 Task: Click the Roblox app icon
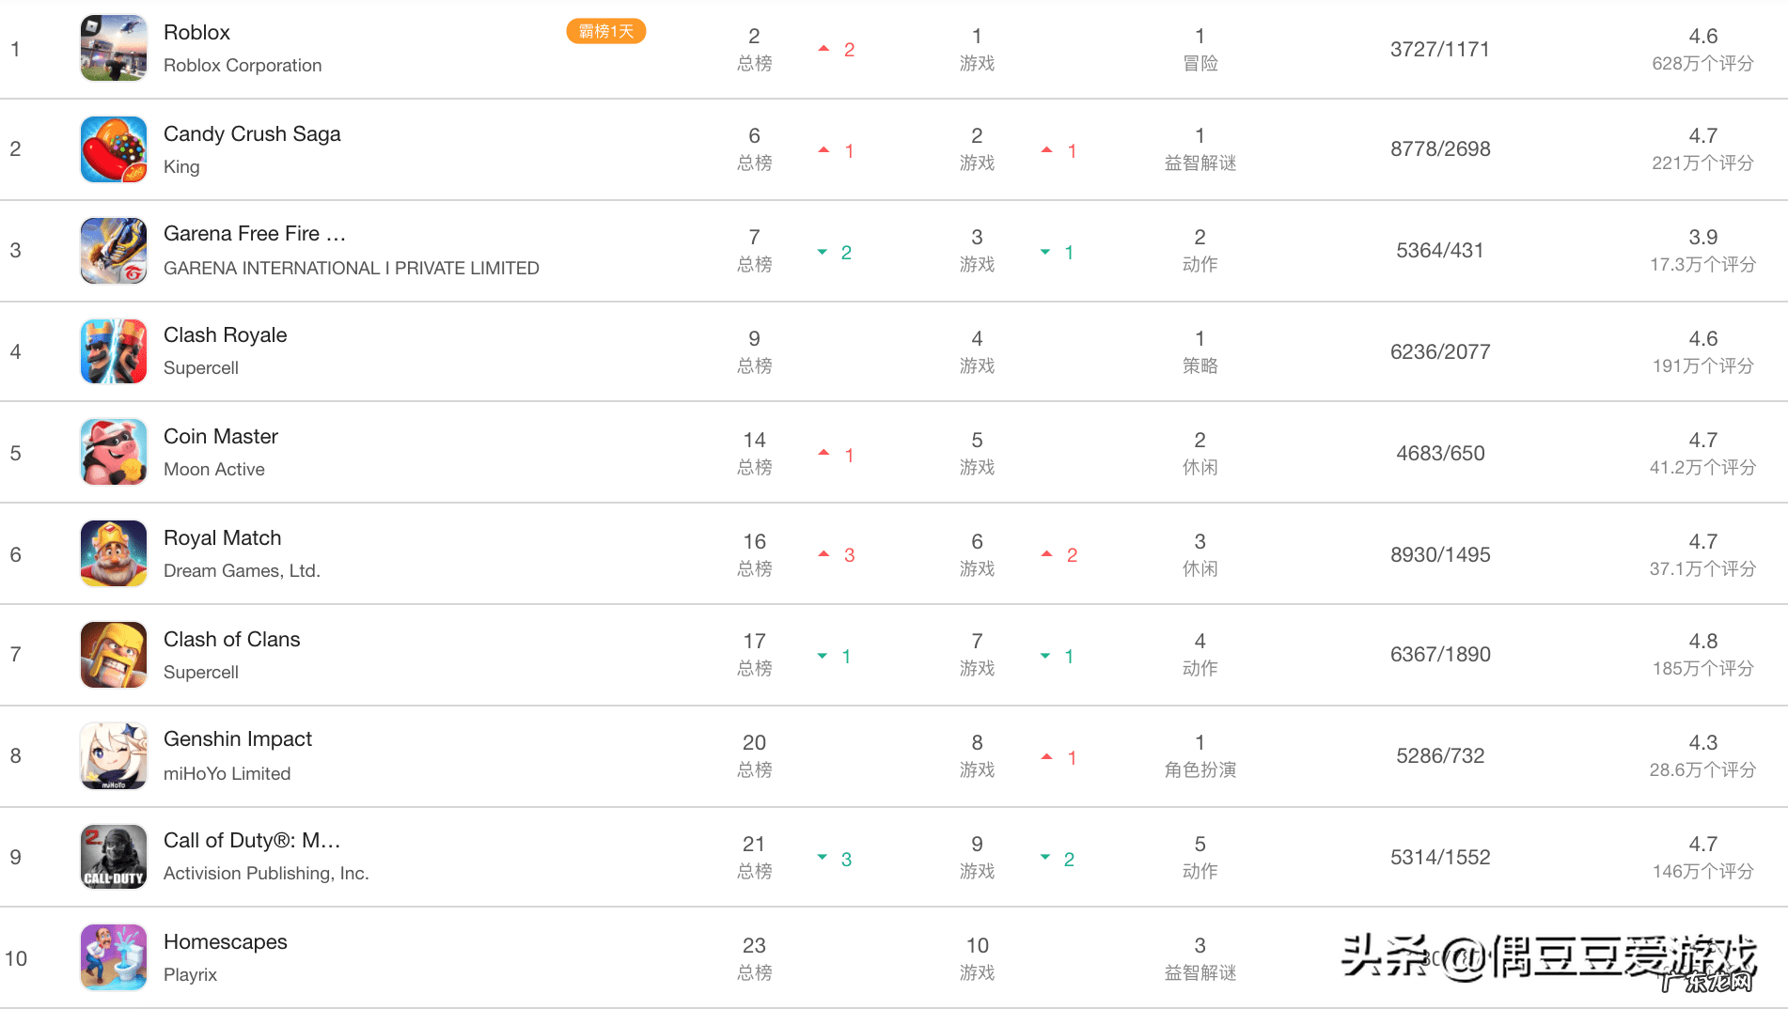114,48
